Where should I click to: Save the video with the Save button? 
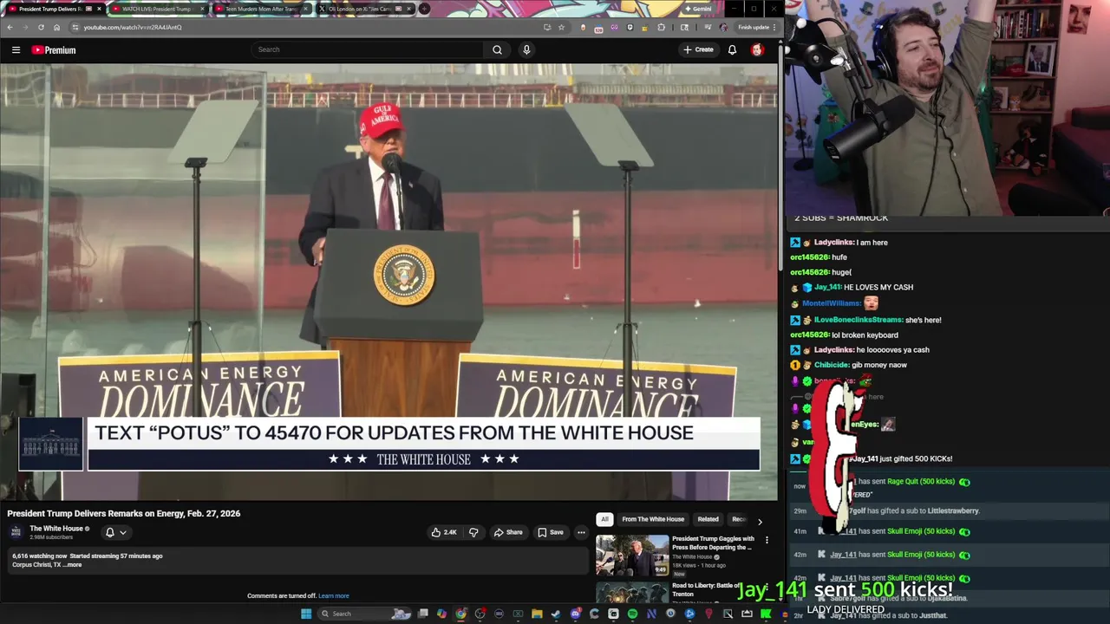point(550,532)
